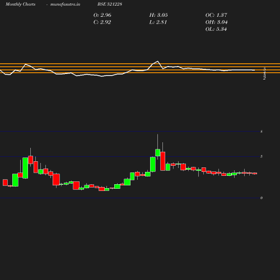This screenshot has width=280, height=280.
Task: Click the price axis label '8'
Action: pyautogui.click(x=262, y=132)
